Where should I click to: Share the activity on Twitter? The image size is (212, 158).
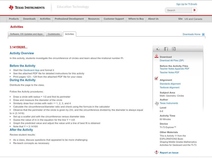click(173, 49)
